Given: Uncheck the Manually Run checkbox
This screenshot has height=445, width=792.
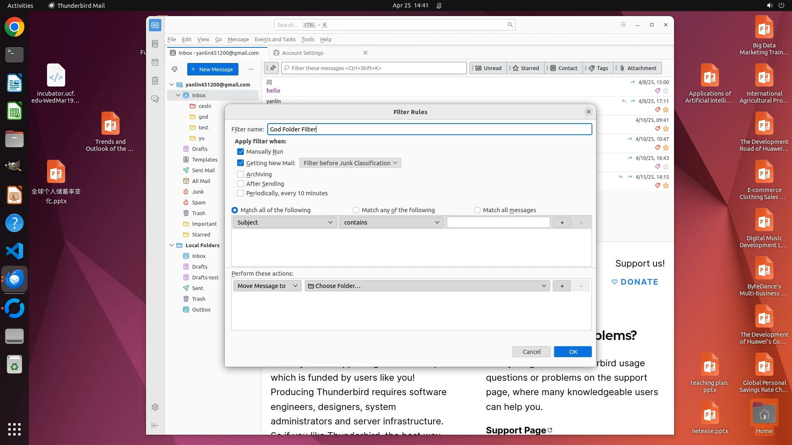Looking at the screenshot, I should (240, 152).
